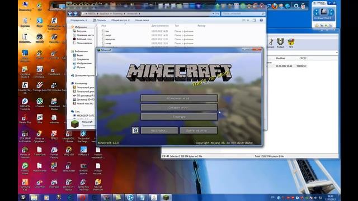This screenshot has width=358, height=201.
Task: Click the volume icon in system tray
Action: pos(315,198)
